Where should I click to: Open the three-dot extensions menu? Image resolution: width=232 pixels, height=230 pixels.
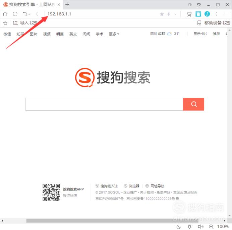click(216, 14)
